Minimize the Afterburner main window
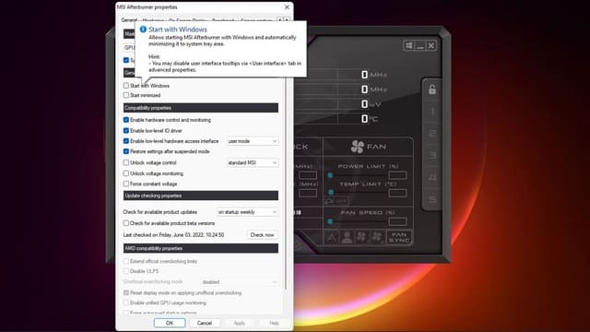The image size is (590, 332). click(x=420, y=45)
